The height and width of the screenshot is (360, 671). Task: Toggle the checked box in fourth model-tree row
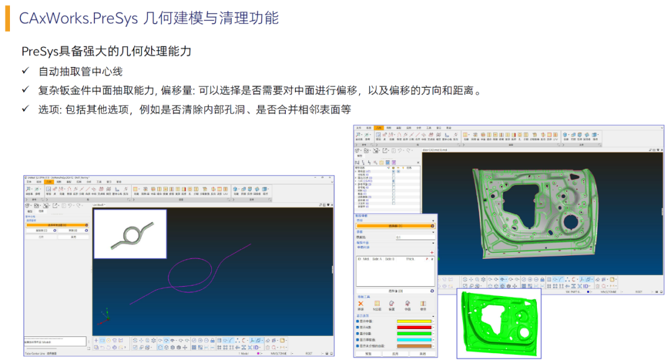[393, 181]
